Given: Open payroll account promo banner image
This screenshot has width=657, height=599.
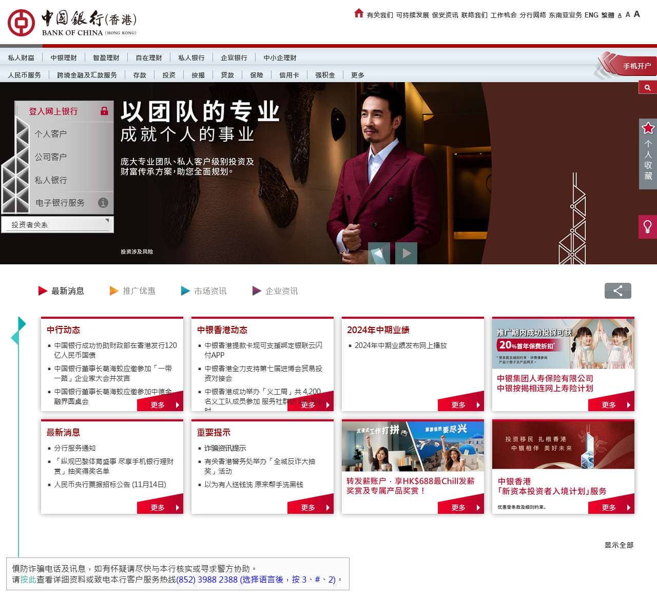Looking at the screenshot, I should tap(413, 446).
